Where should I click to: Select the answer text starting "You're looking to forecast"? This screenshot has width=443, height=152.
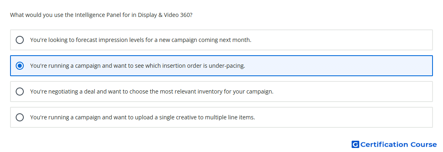[x=141, y=40]
